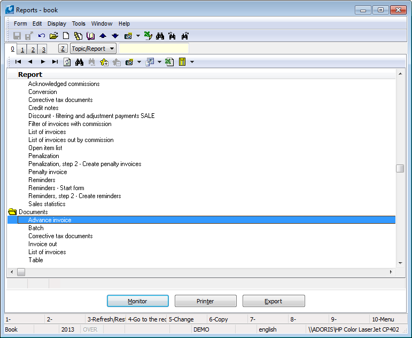
Task: Select the Penalty invoice report
Action: [48, 172]
